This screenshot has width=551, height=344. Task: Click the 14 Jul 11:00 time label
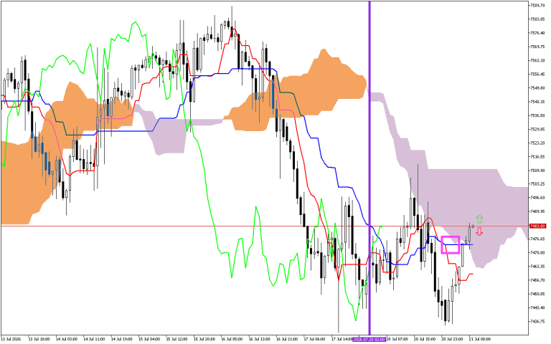(x=94, y=340)
